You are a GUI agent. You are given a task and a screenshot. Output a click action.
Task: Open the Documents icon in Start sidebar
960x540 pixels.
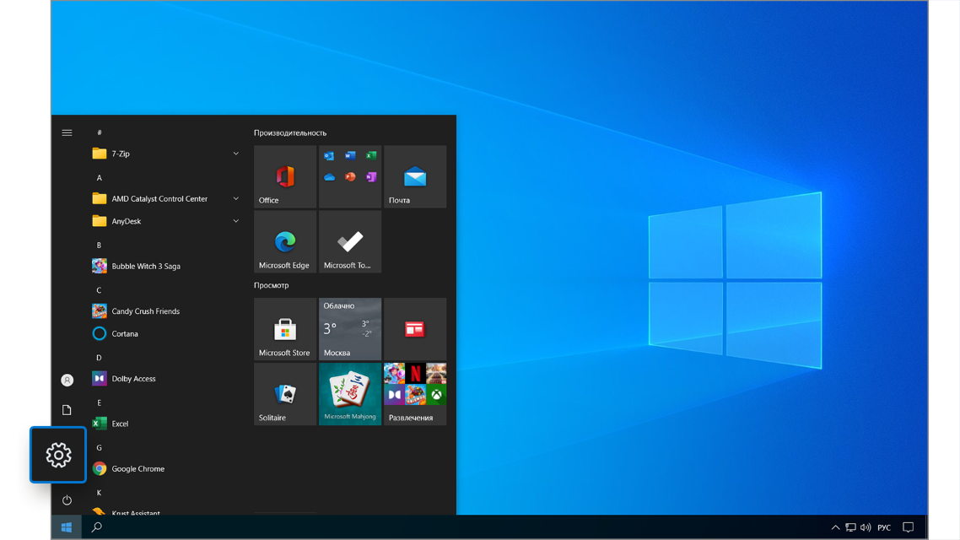(67, 409)
